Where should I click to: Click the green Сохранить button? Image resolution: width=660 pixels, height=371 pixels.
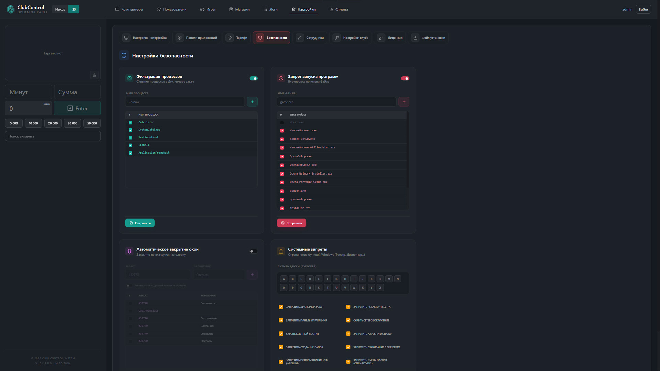point(140,223)
